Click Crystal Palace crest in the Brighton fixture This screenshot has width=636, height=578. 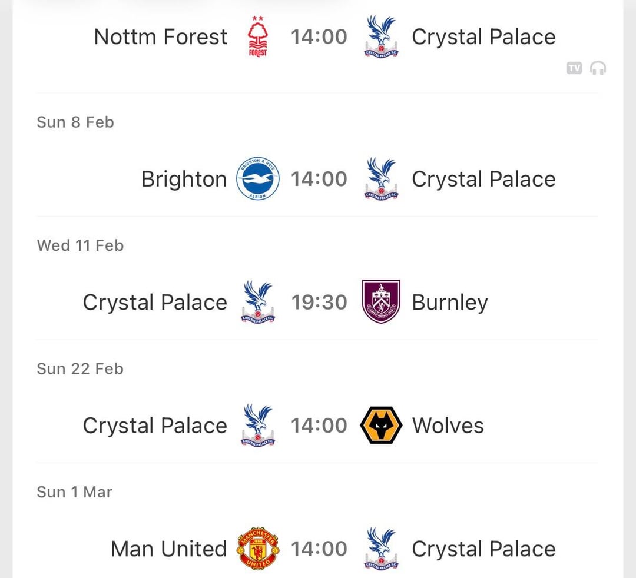381,179
